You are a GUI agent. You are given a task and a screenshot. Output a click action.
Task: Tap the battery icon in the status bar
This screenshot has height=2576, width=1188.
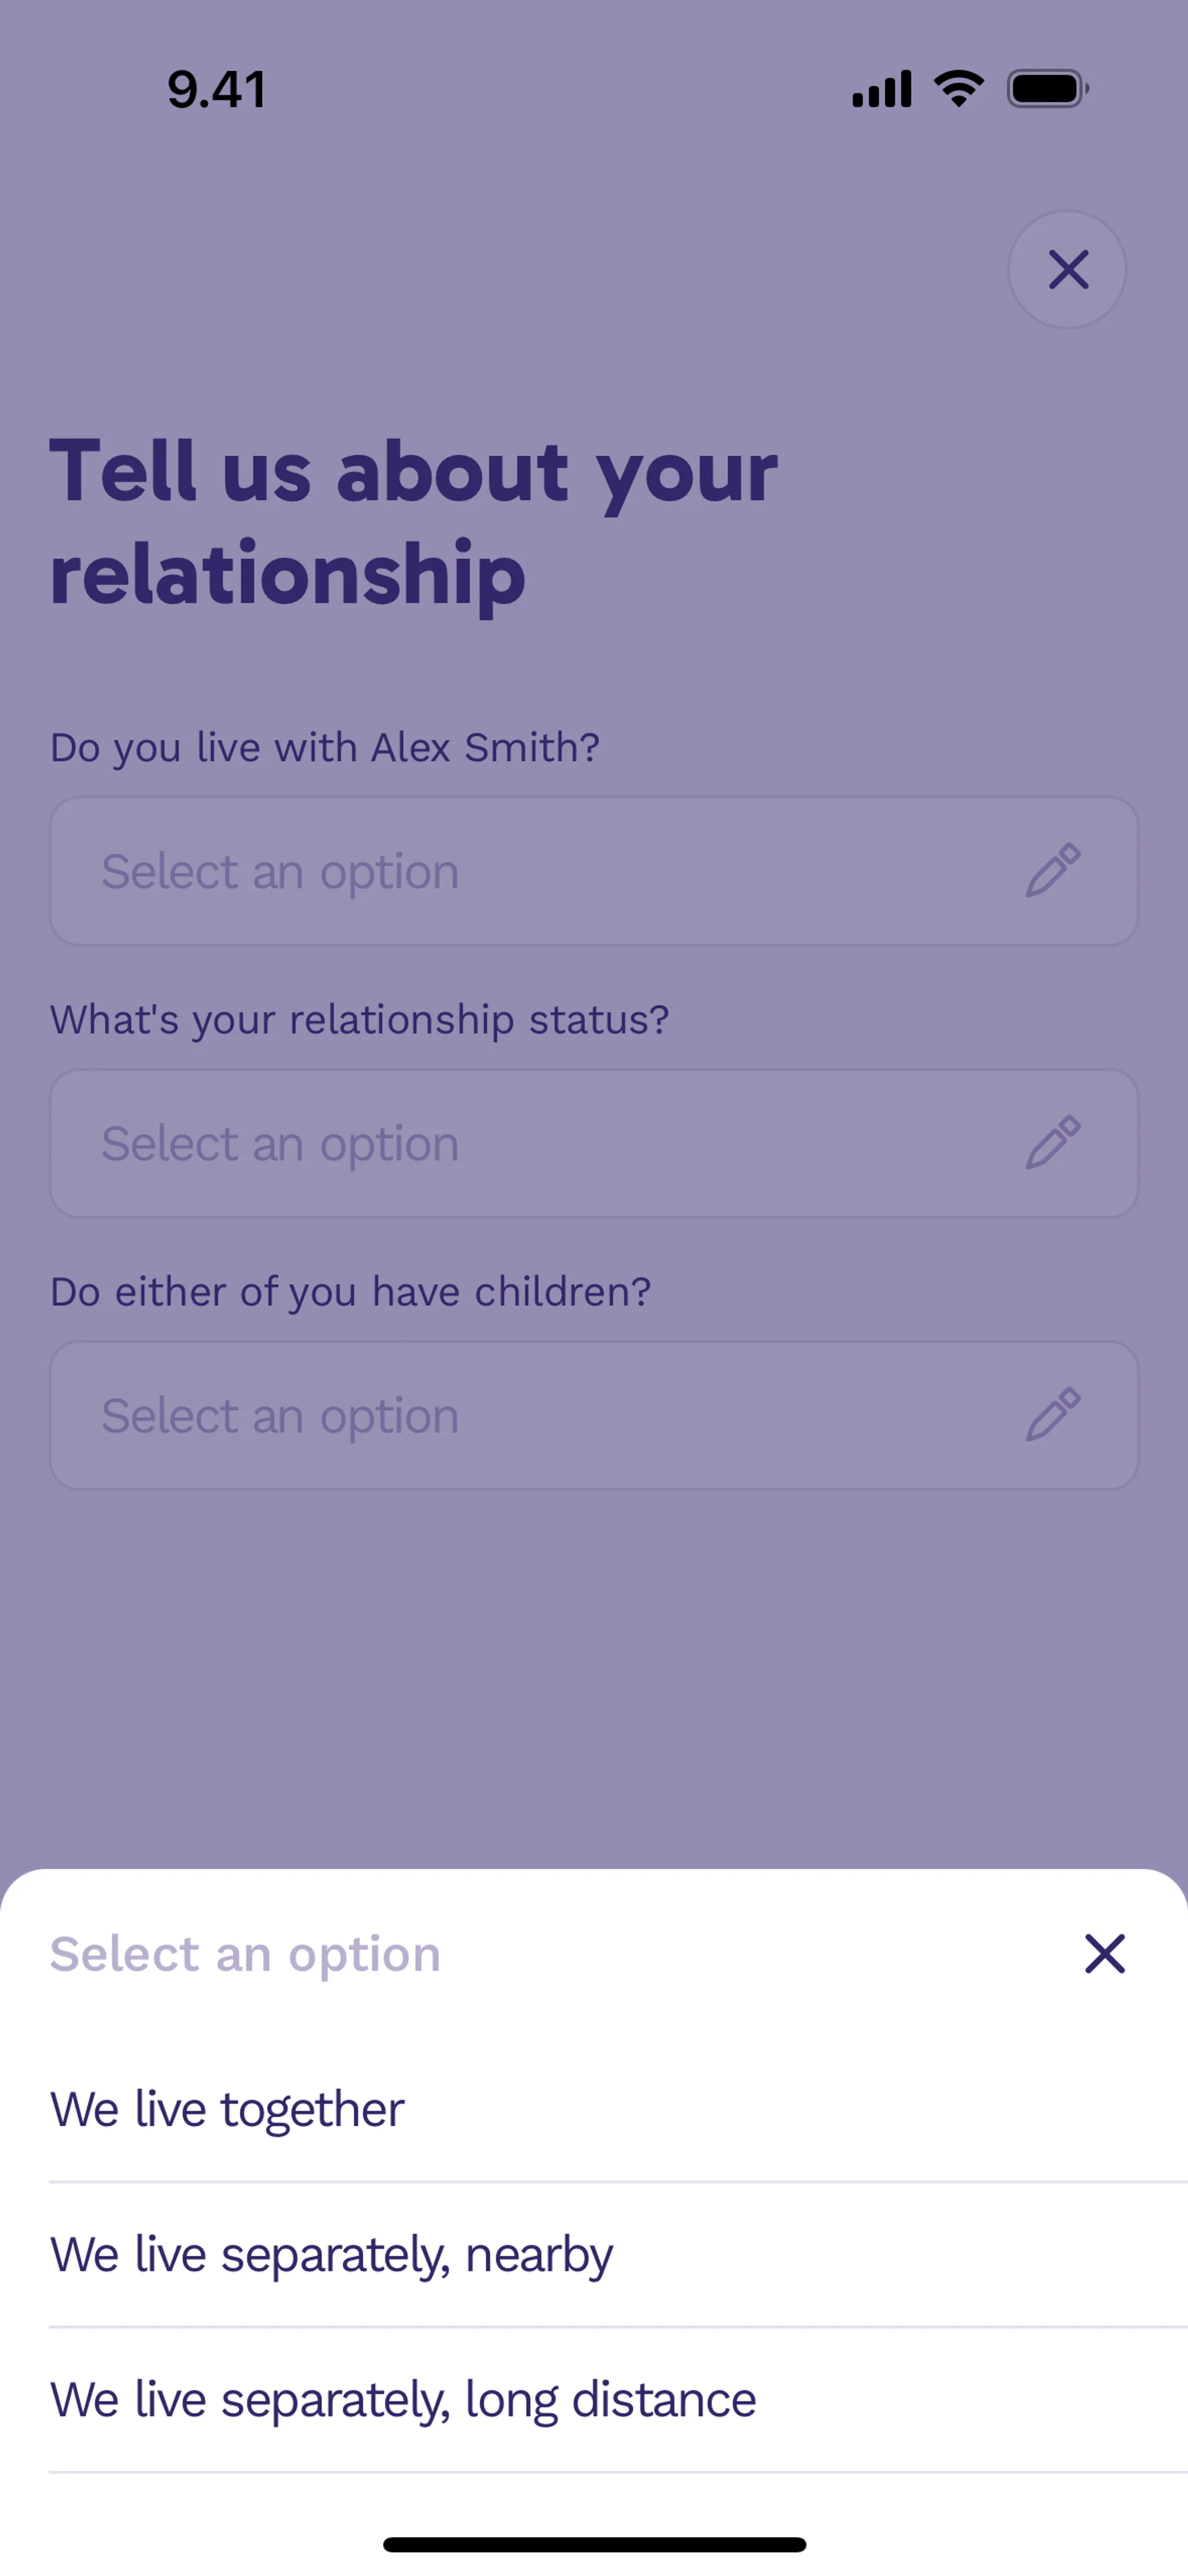point(1047,89)
